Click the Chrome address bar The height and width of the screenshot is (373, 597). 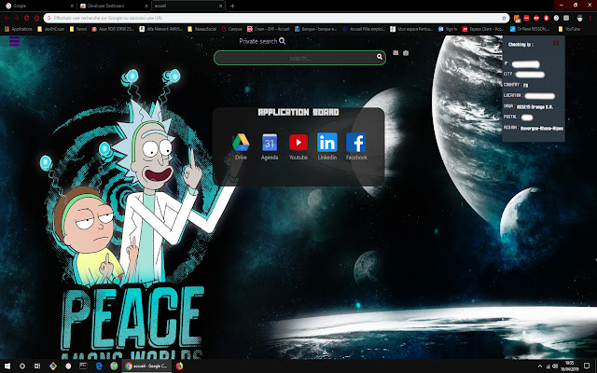(276, 18)
